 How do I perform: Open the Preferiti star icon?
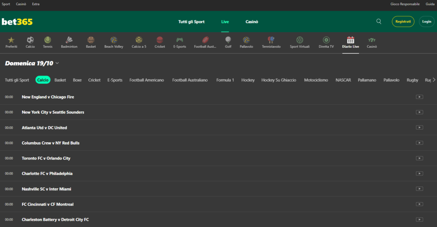[11, 40]
